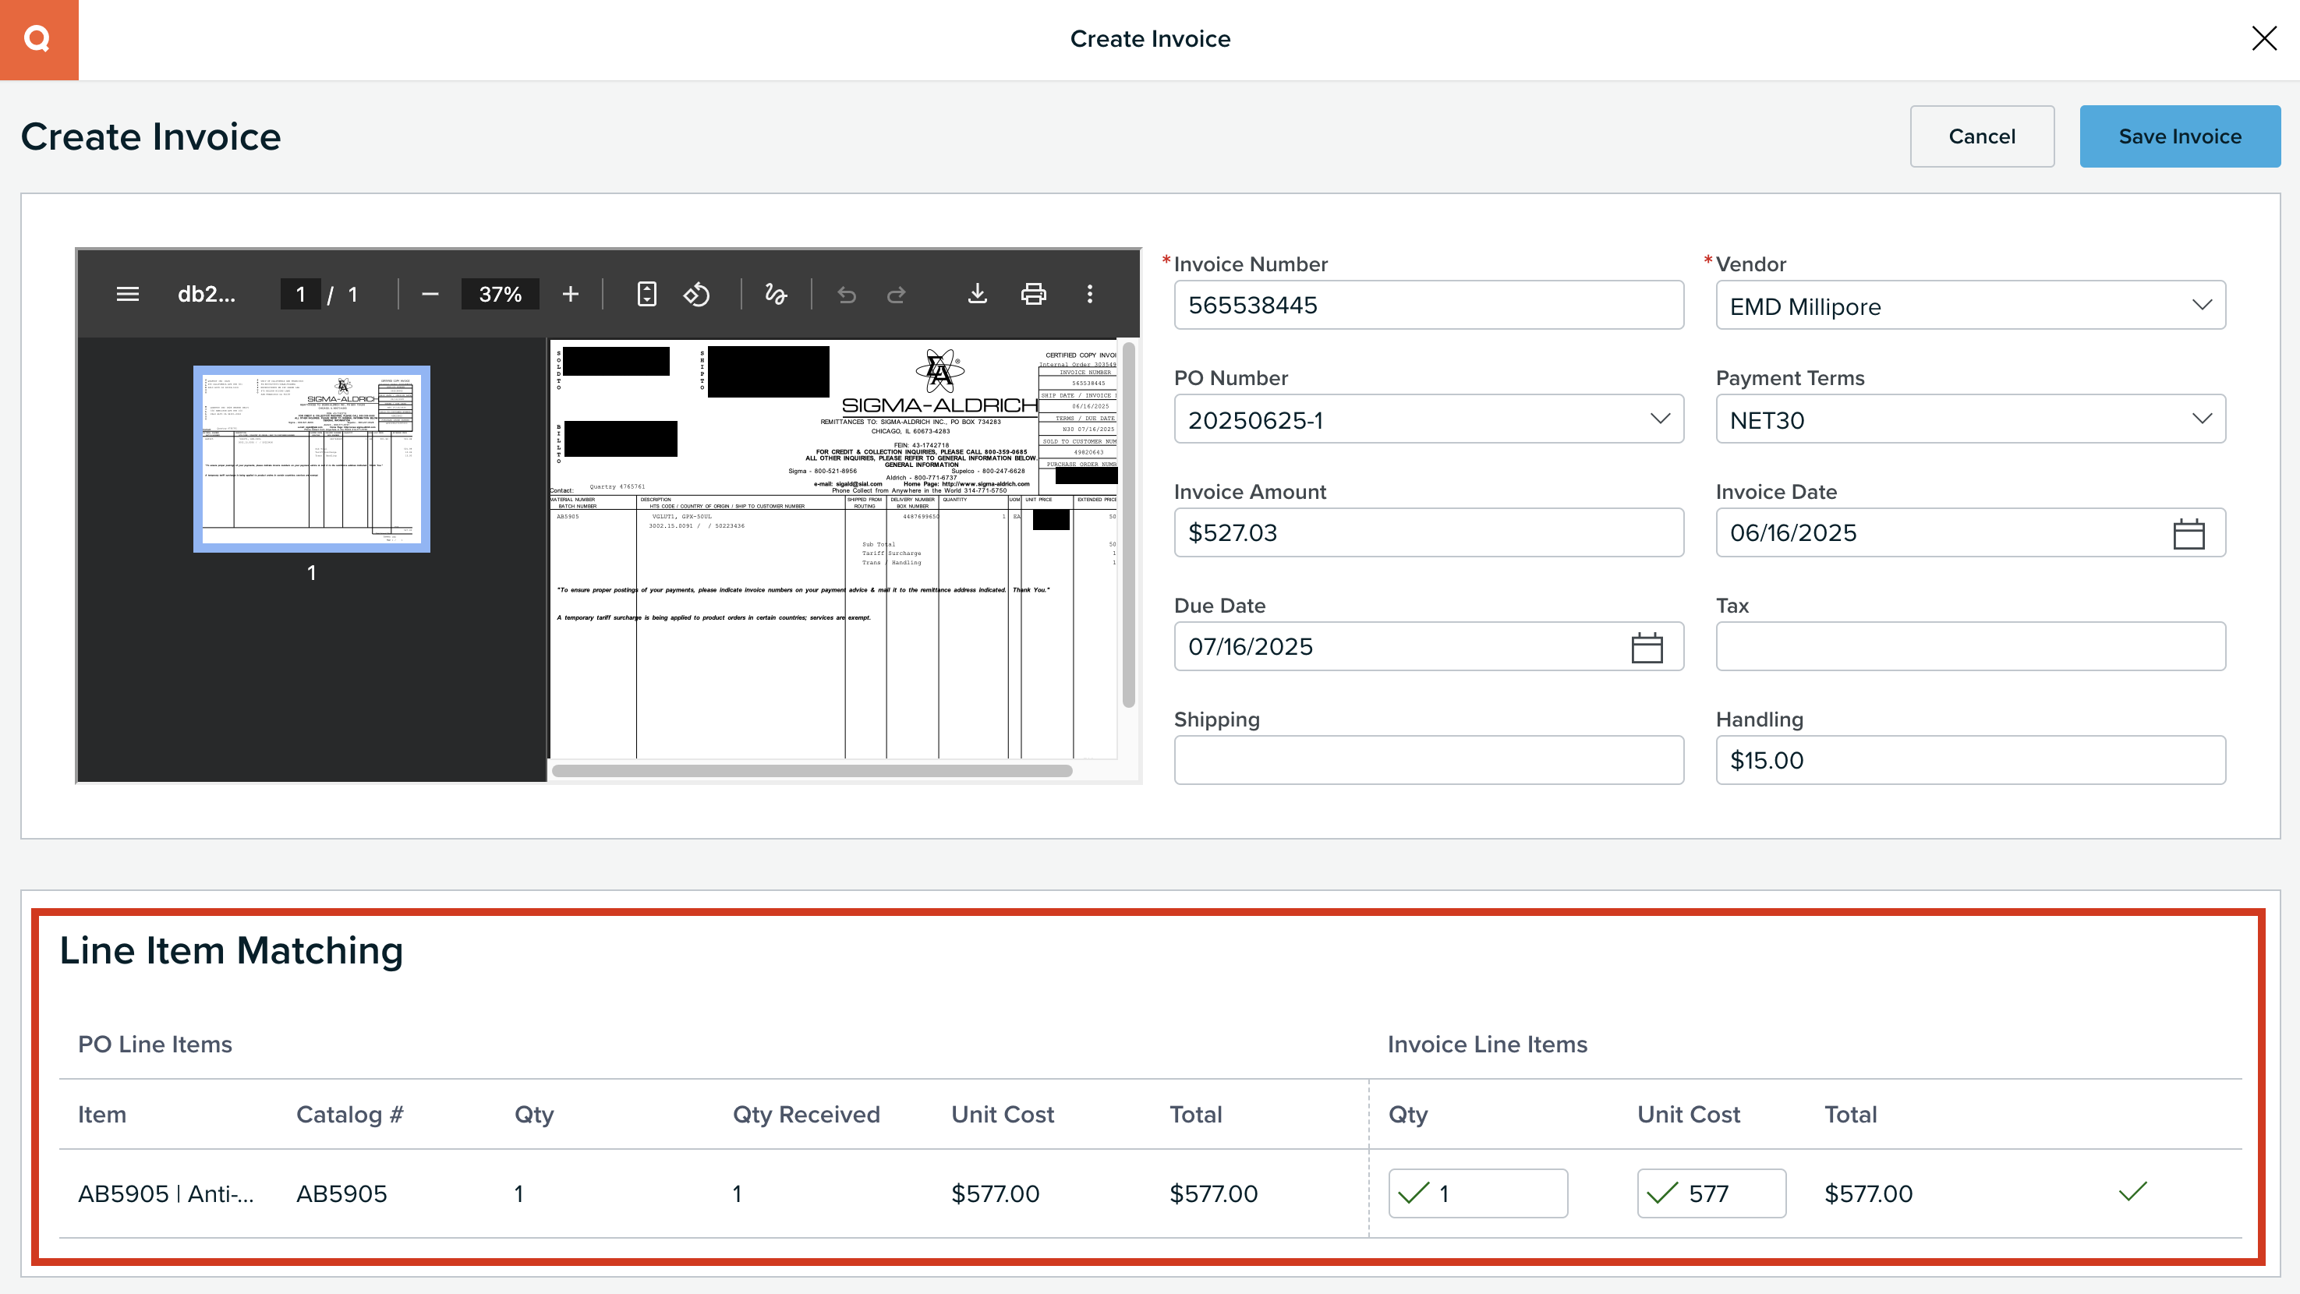This screenshot has height=1294, width=2300.
Task: Open the Invoice Date calendar picker
Action: pyautogui.click(x=2189, y=534)
